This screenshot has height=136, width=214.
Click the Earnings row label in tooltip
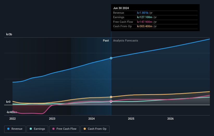(119, 17)
